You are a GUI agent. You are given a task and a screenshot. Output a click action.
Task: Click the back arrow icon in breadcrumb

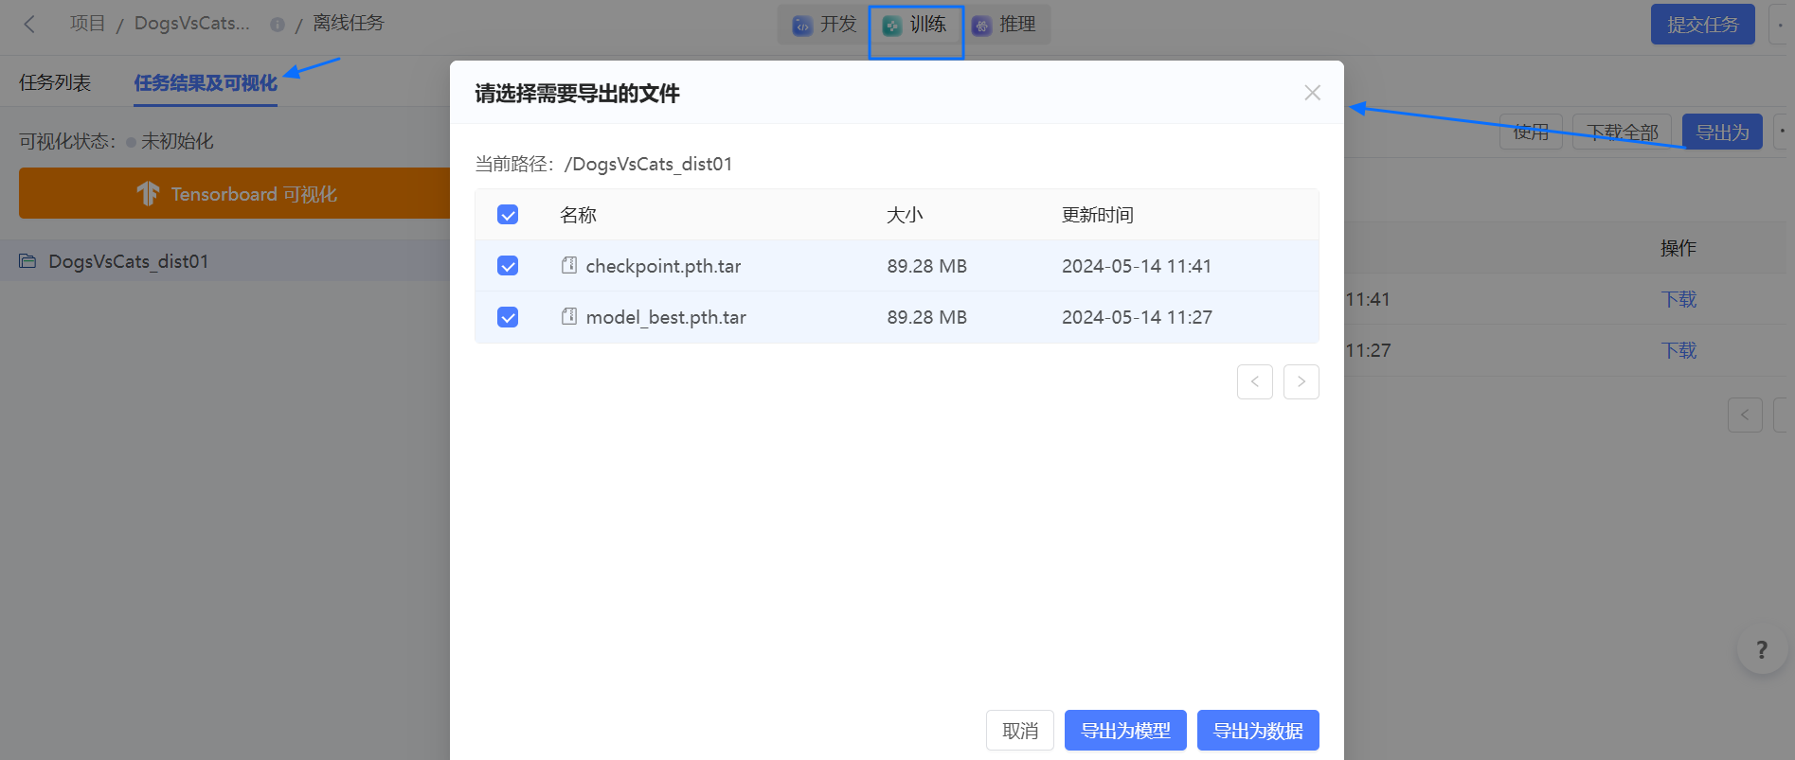pyautogui.click(x=29, y=25)
